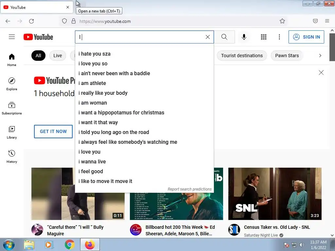Pick 'i want a hippopotamus for christmas'

tap(144, 113)
